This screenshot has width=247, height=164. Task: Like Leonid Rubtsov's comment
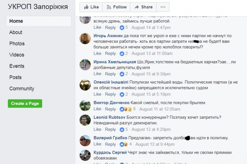click(97, 129)
